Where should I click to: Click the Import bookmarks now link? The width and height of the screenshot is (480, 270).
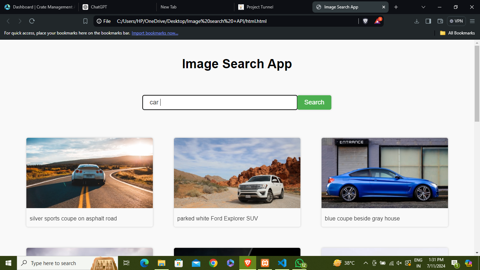(155, 33)
